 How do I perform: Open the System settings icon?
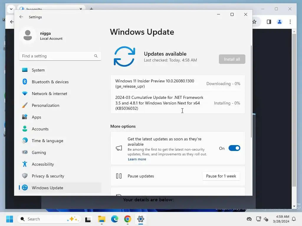click(x=25, y=70)
